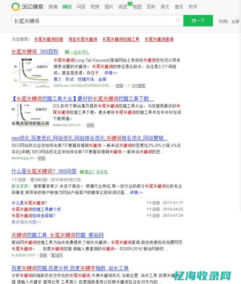This screenshot has width=241, height=284.
Task: Click suggestion 长尾关键词挖掘工具
Action: (121, 39)
